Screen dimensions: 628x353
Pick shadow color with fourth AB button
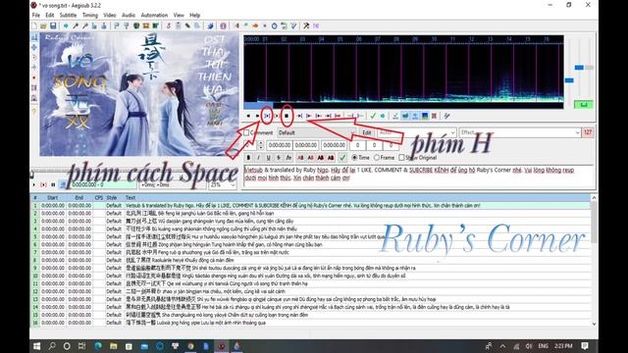tap(331, 158)
